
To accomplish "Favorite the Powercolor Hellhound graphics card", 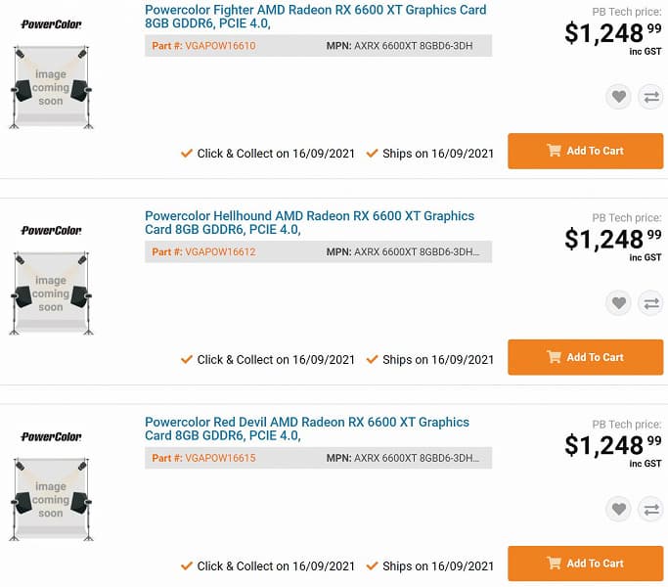I will [617, 303].
